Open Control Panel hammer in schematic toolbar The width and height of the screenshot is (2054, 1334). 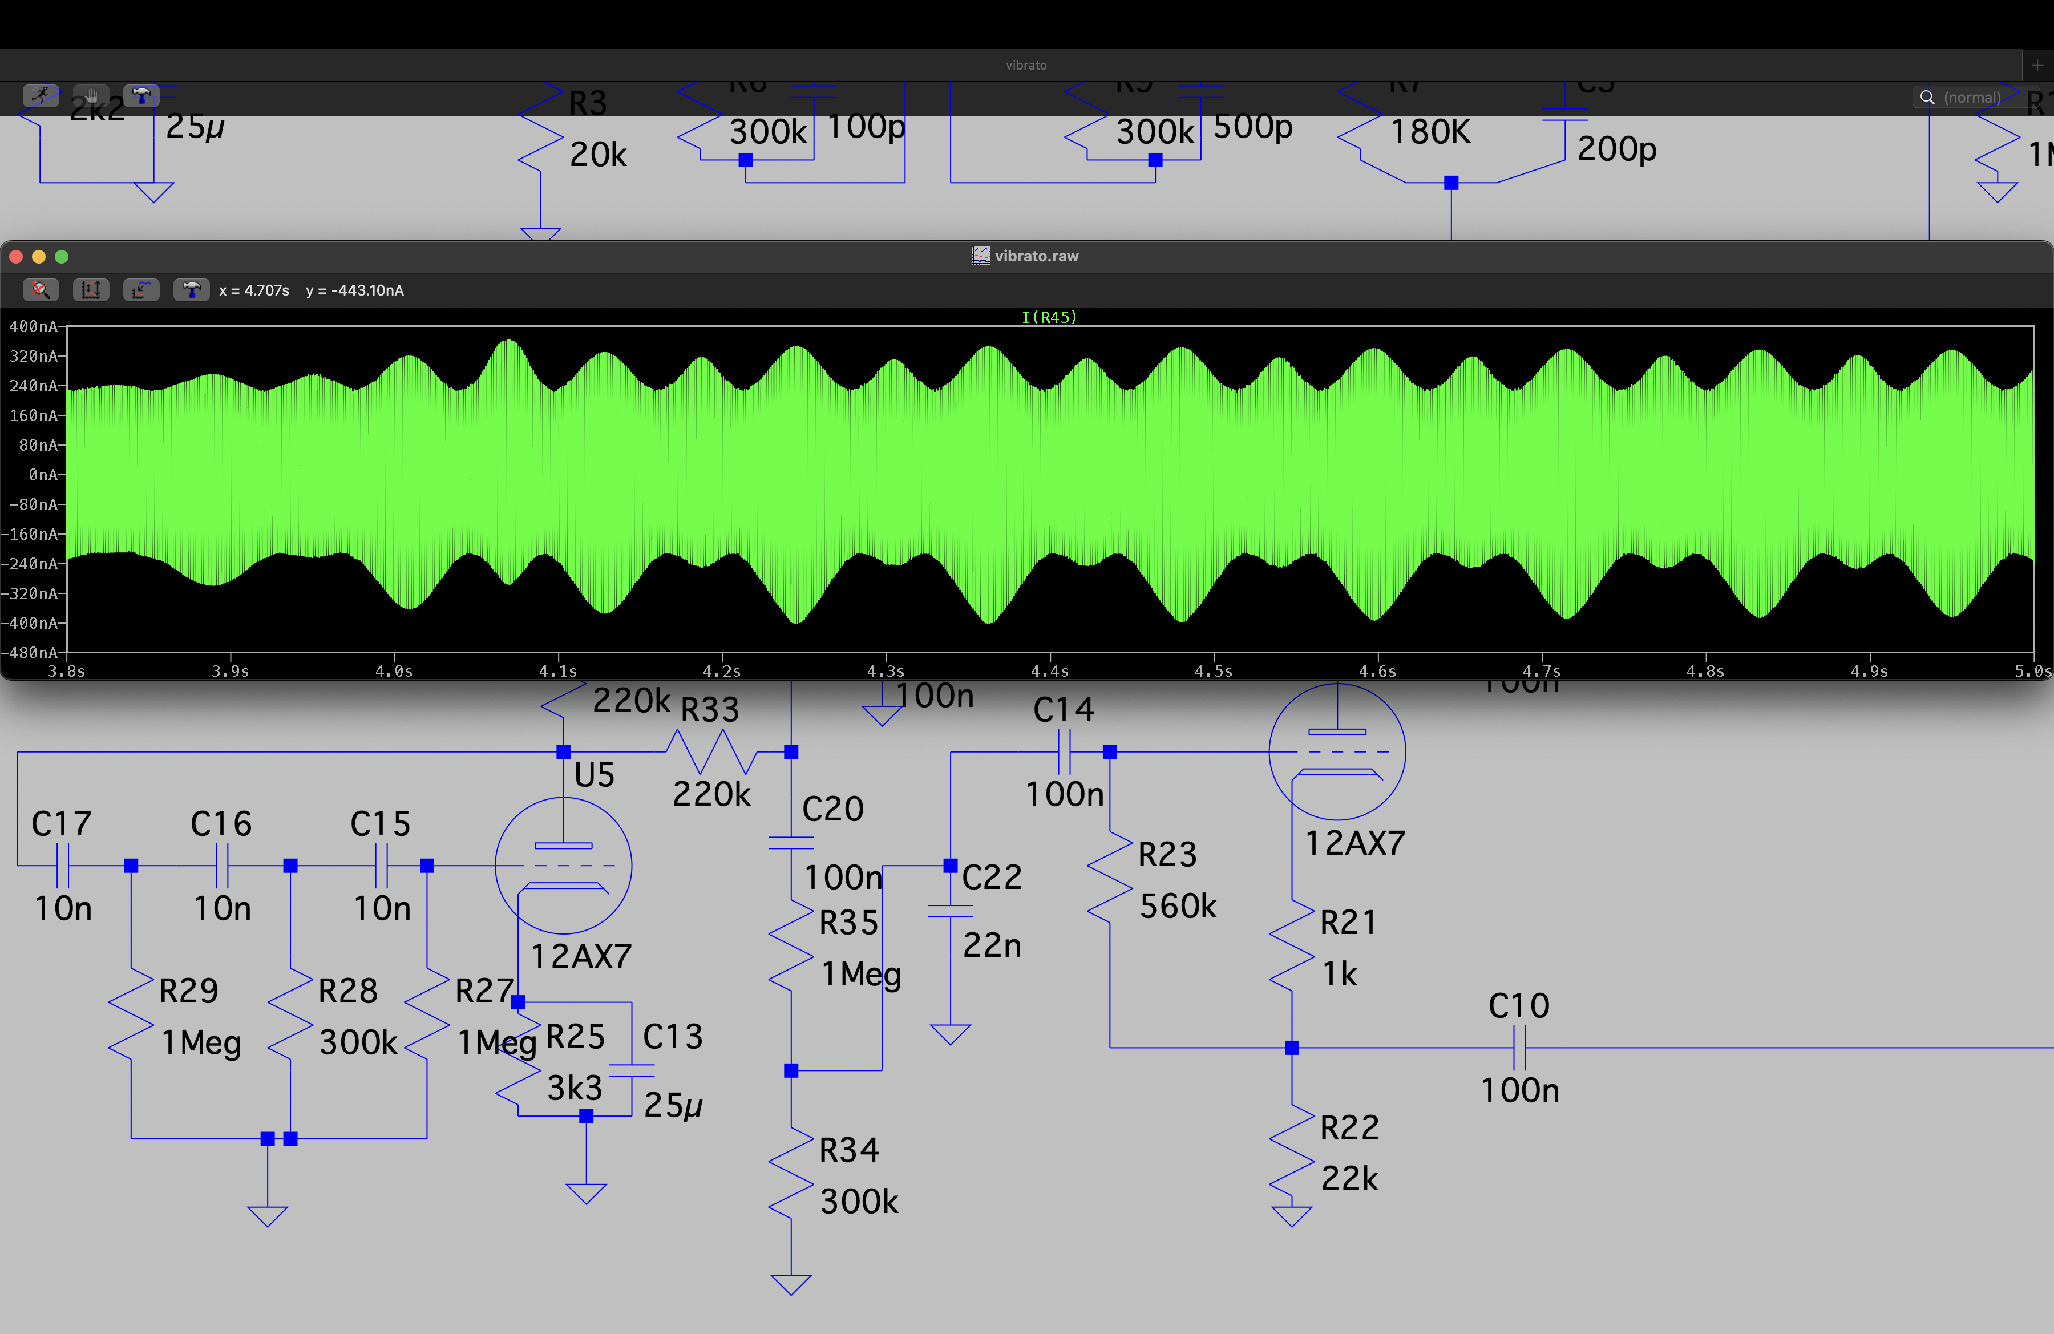click(141, 96)
